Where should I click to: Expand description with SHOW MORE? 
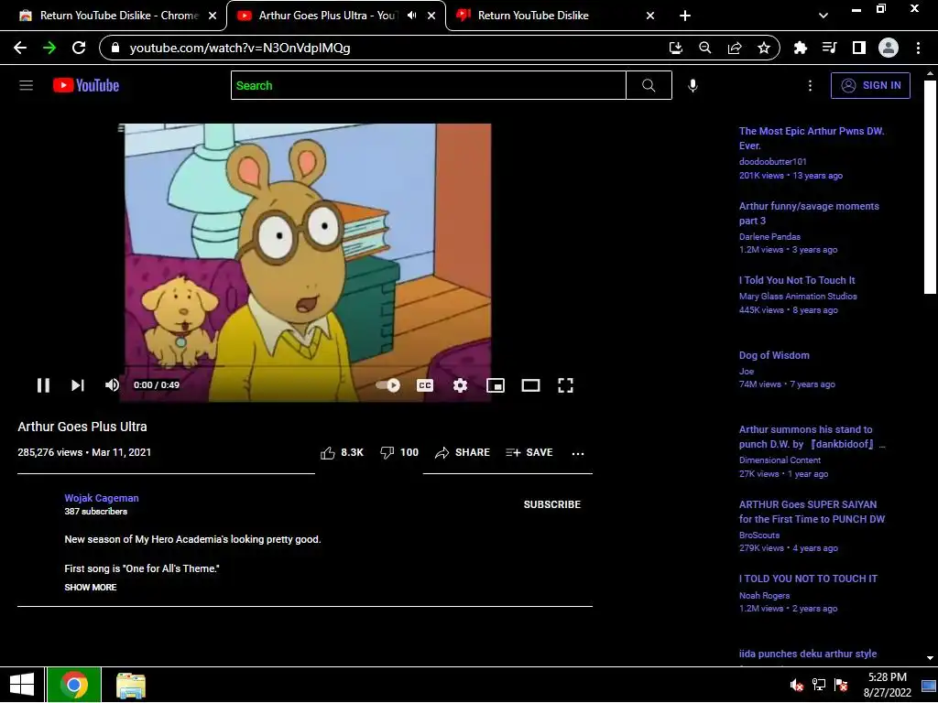pyautogui.click(x=91, y=587)
